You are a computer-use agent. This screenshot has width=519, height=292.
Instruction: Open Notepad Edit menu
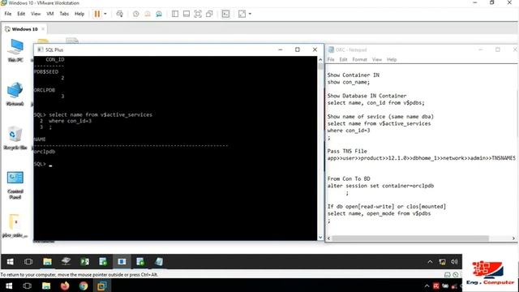pyautogui.click(x=343, y=59)
